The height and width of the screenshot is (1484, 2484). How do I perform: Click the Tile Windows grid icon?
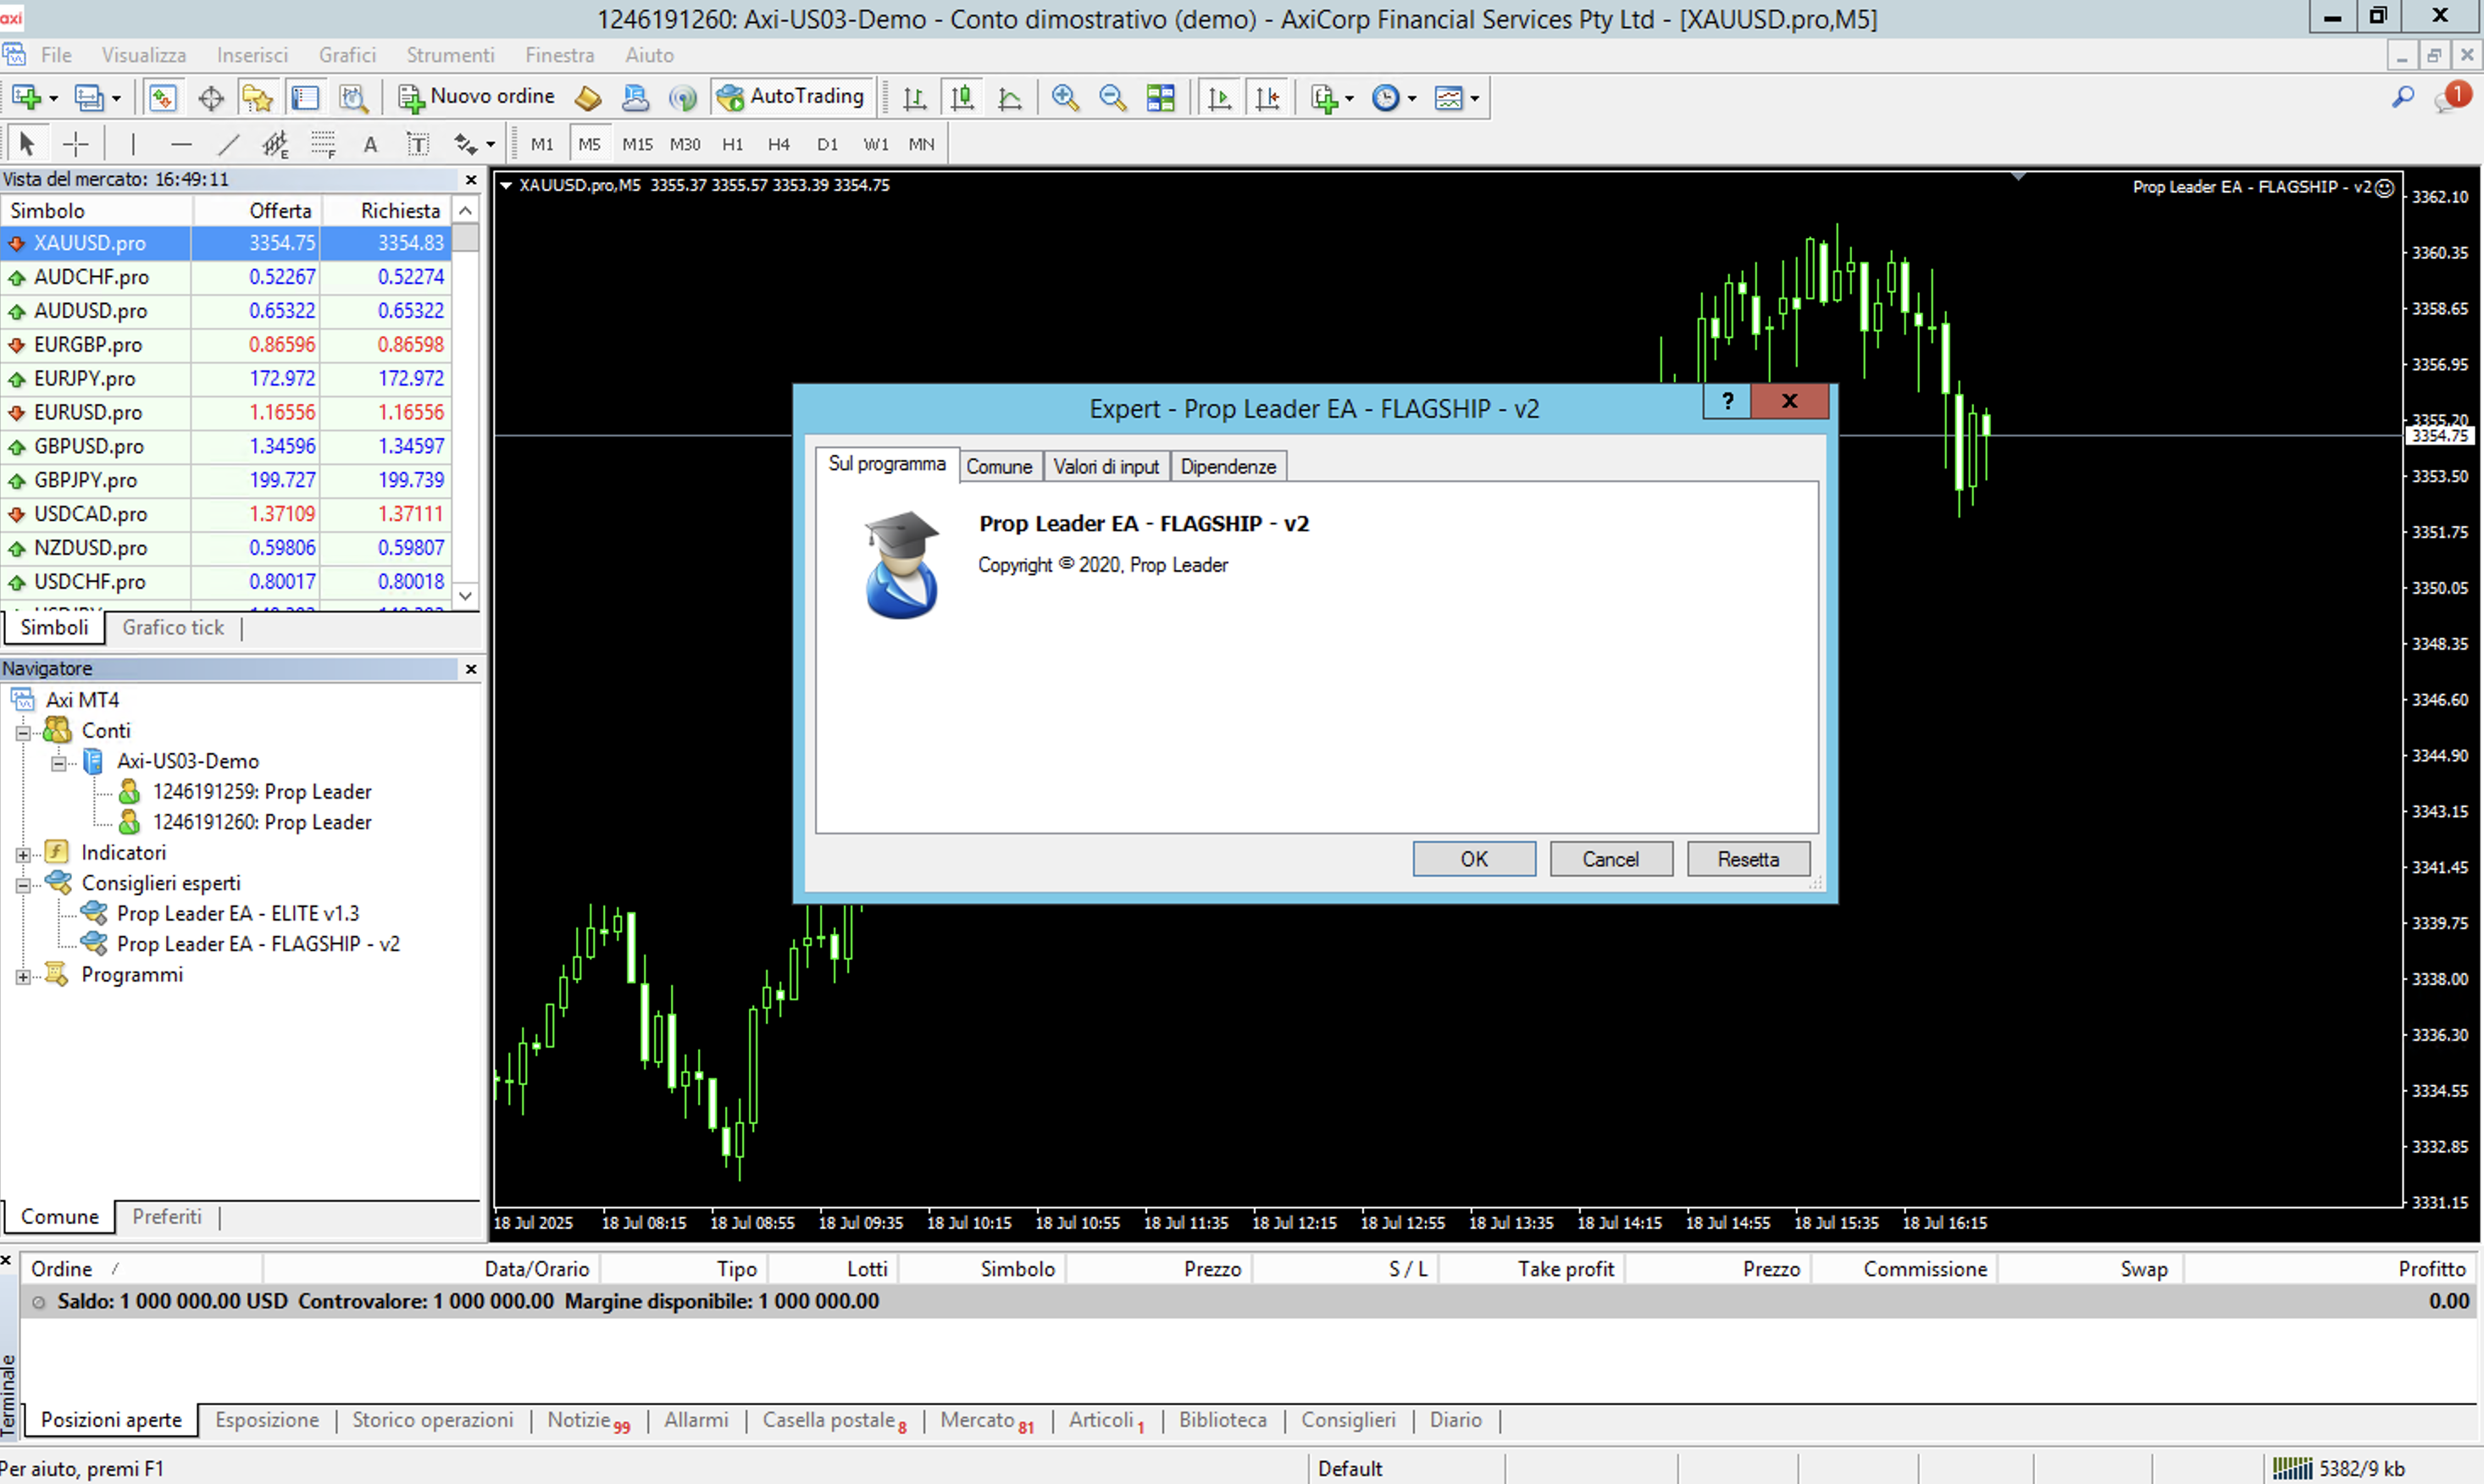[x=1160, y=97]
